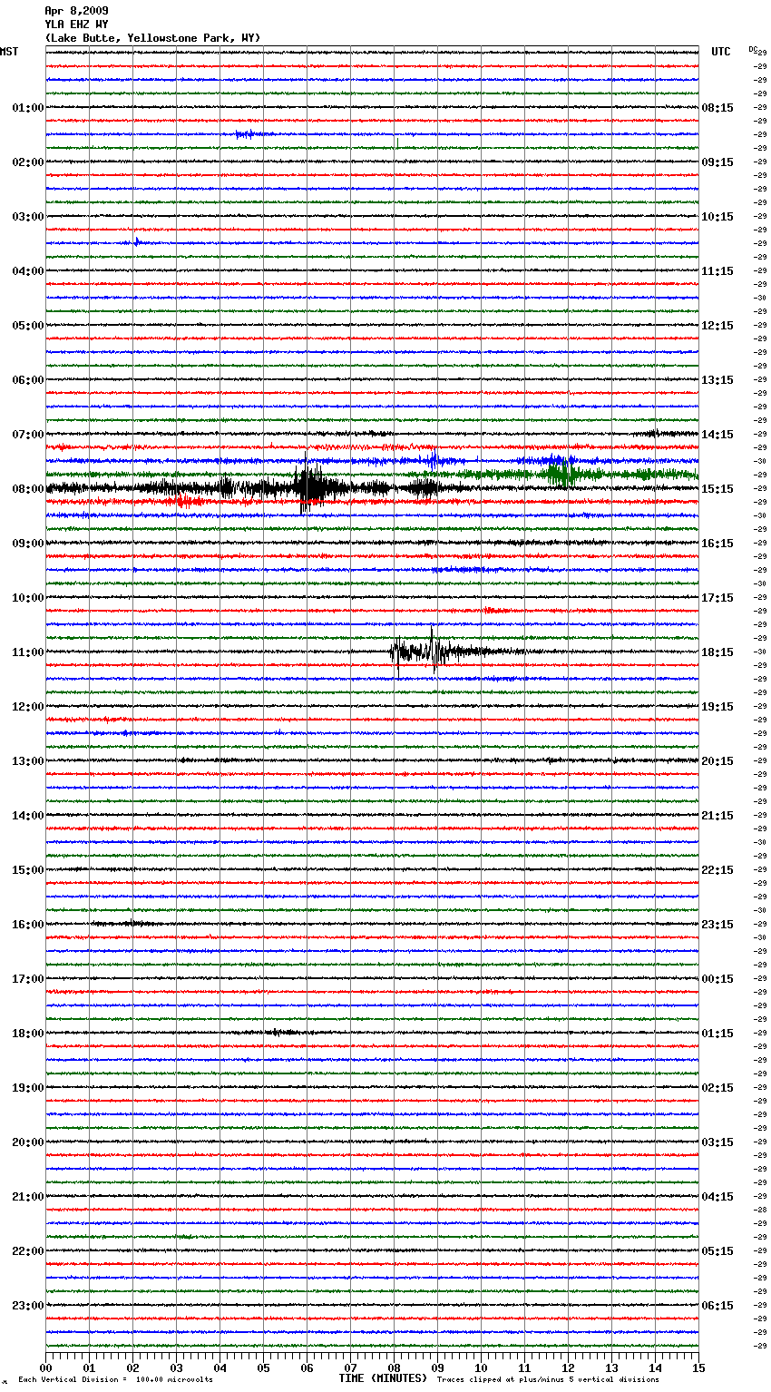Select the '16:00' MST time label
The width and height of the screenshot is (771, 1392).
click(28, 925)
